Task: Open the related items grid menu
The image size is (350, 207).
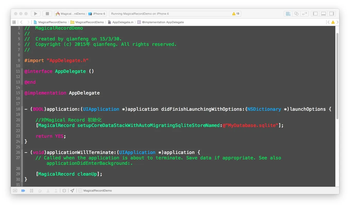Action: [14, 22]
